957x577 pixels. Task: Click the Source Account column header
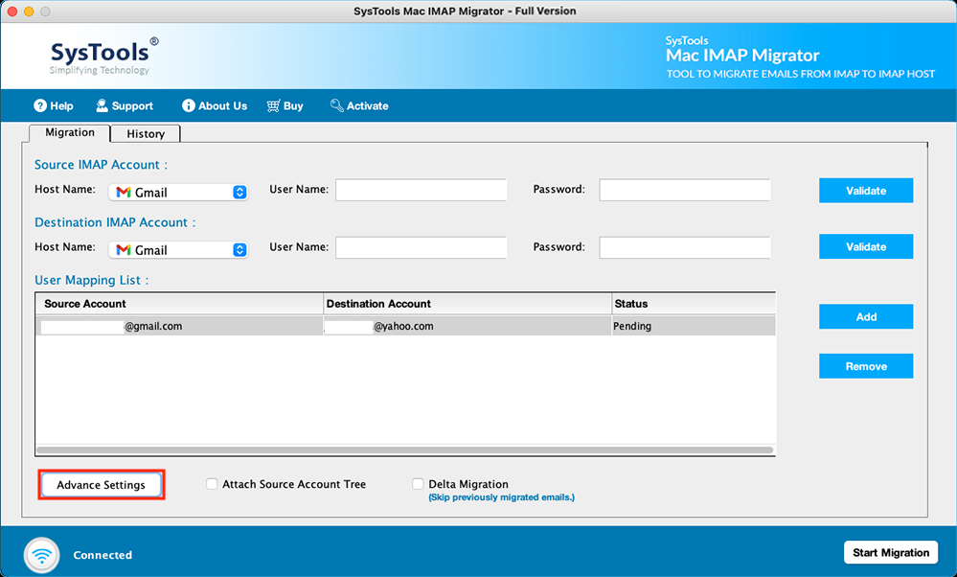pos(179,304)
